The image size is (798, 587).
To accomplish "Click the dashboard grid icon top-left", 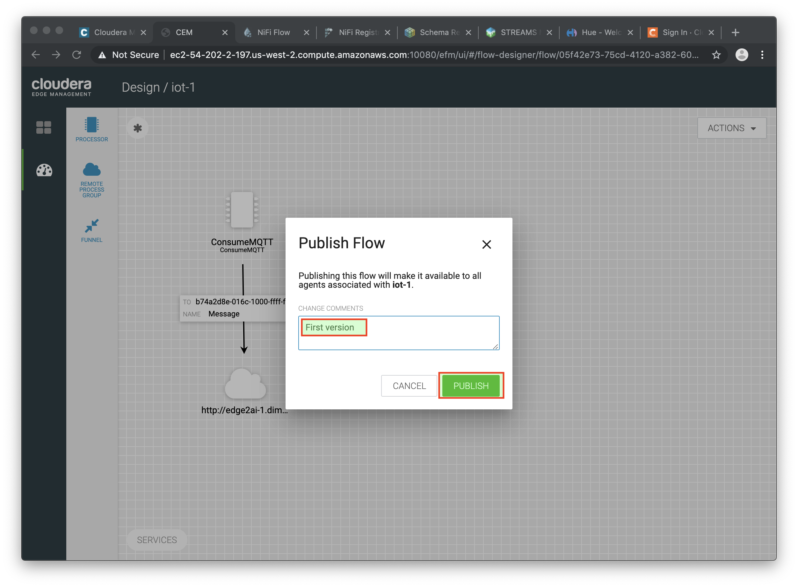I will point(43,128).
